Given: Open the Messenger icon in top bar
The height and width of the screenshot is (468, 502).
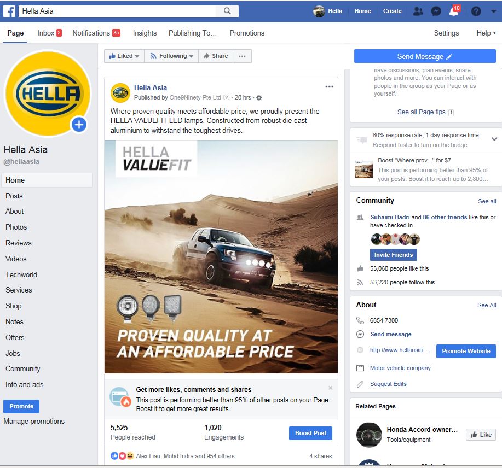Looking at the screenshot, I should [436, 11].
